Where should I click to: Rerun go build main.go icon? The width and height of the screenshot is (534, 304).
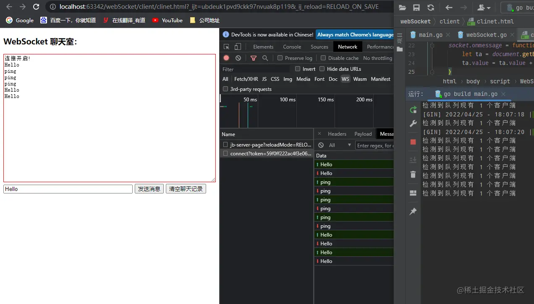(x=413, y=110)
